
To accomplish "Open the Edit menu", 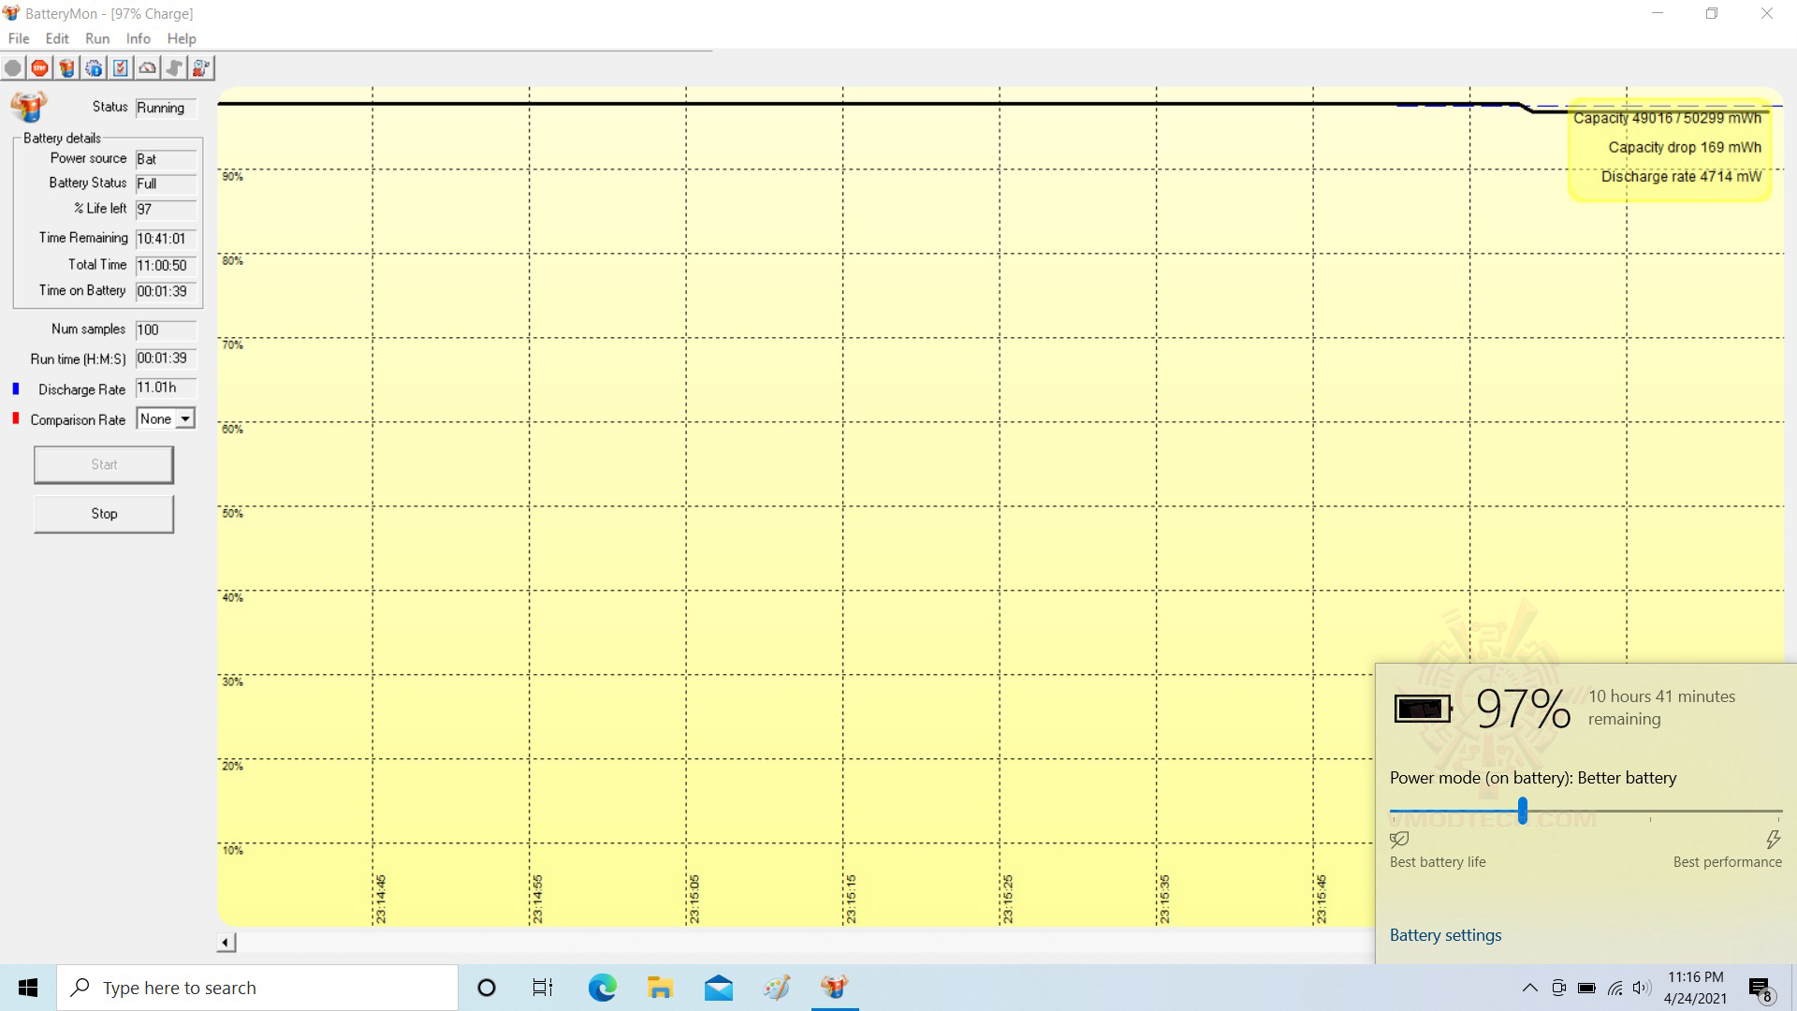I will pos(57,38).
